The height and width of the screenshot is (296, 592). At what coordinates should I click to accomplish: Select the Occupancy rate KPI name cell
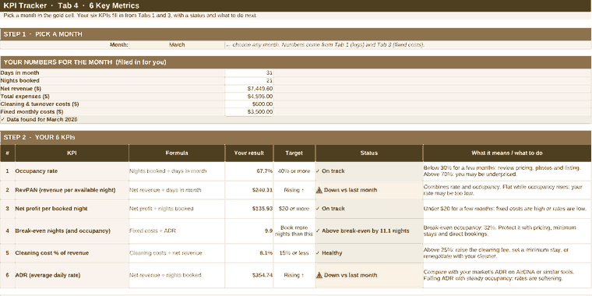(72, 171)
